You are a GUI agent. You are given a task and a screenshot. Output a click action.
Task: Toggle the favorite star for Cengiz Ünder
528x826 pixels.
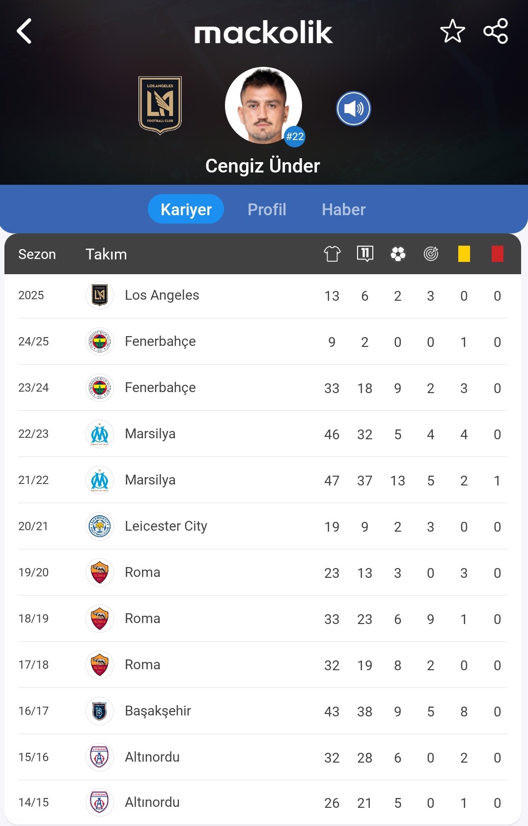pos(452,31)
